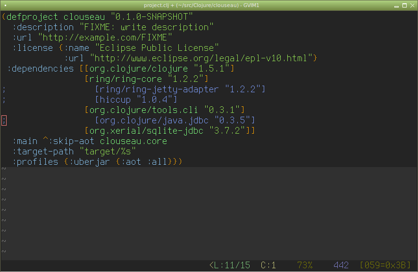
Task: Place cursor on 'defproject' keyword
Action: click(32, 17)
